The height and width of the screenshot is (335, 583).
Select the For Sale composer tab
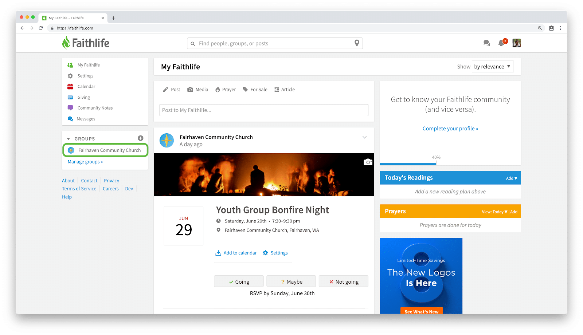click(255, 90)
